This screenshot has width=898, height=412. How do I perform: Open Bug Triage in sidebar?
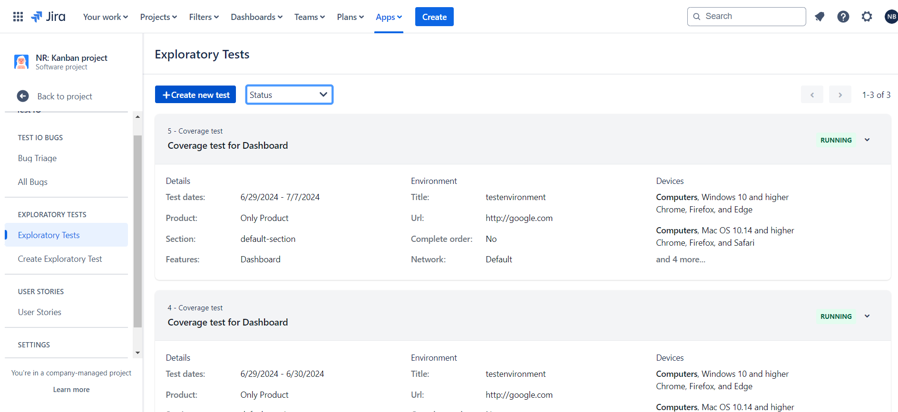point(37,158)
